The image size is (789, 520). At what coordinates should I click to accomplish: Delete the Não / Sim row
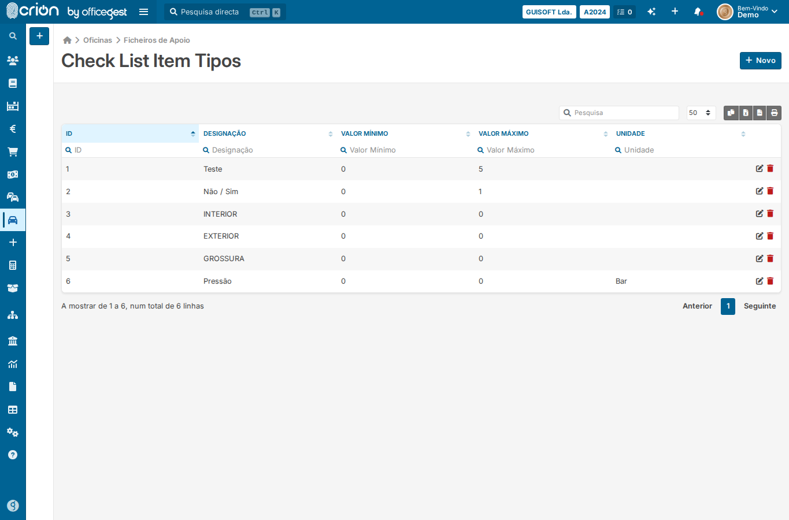[x=770, y=191]
